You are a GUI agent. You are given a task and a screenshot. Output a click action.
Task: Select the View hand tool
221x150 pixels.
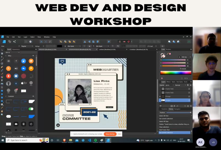point(2,111)
